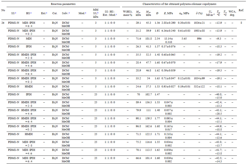The height and width of the screenshot is (165, 247).
Task: Select reference value '8' in Ref. column
Action: pyautogui.click(x=241, y=23)
